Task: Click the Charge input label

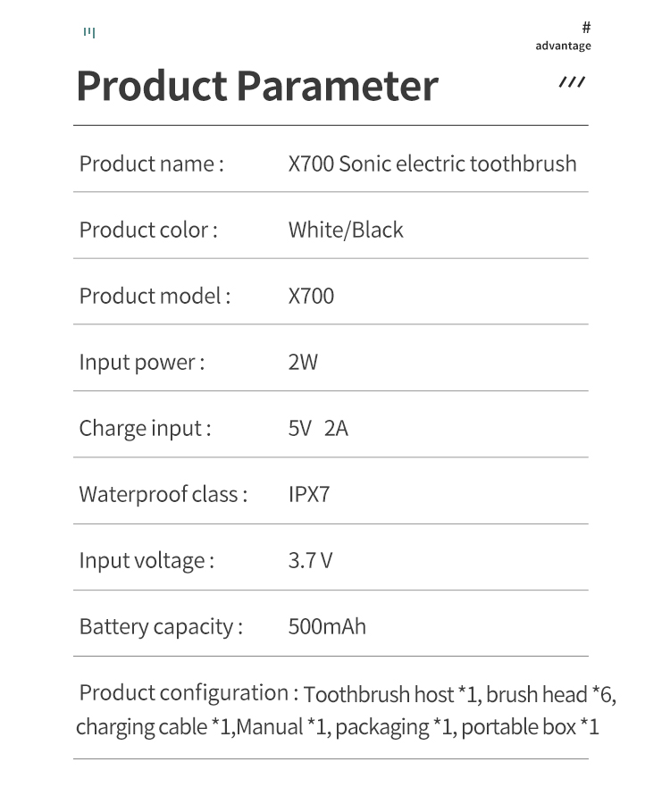Action: click(x=145, y=428)
